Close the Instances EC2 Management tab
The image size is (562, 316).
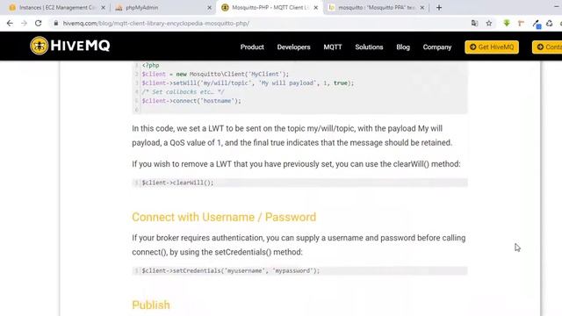point(104,8)
